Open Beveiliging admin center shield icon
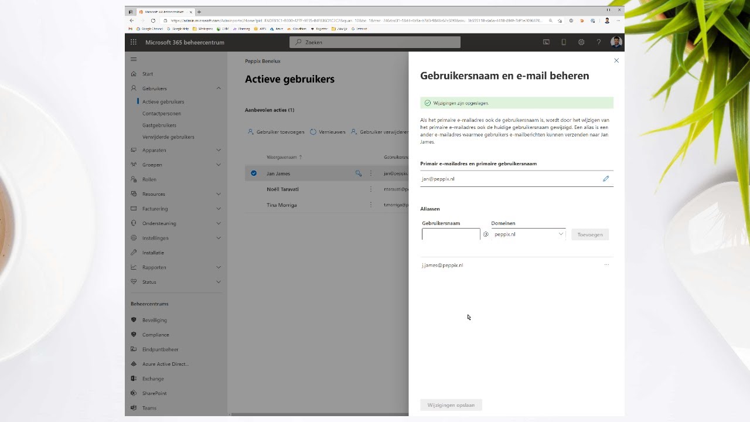This screenshot has width=750, height=422. click(x=134, y=320)
